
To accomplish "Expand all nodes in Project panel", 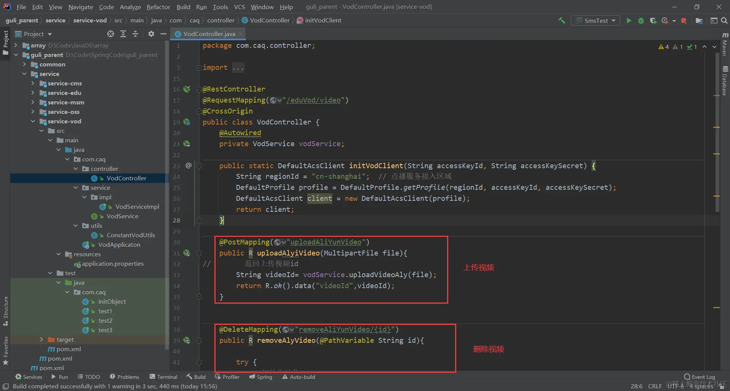I will click(123, 34).
